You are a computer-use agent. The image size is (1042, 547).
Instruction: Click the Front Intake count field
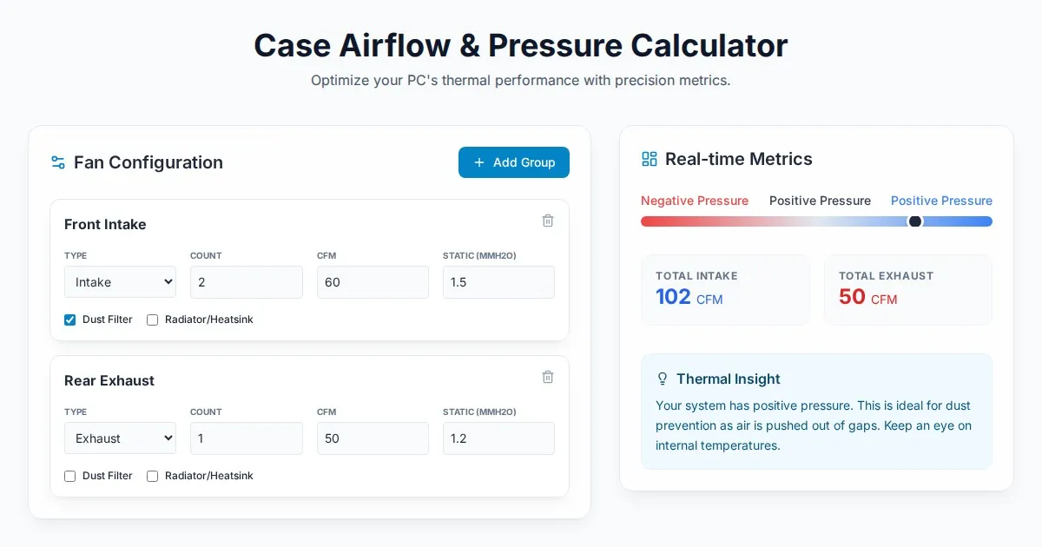point(246,282)
